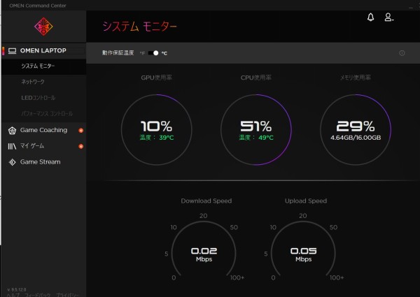Screen dimensions: 420x297
Task: Click the フィードバック link at bottom
Action: coord(38,294)
